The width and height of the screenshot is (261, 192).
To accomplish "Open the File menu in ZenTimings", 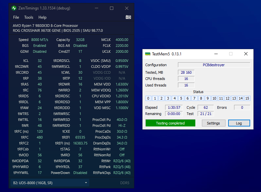I will pyautogui.click(x=16, y=17).
